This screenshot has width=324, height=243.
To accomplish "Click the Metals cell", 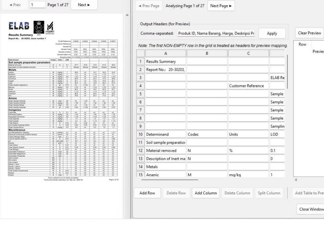I will click(x=166, y=167).
